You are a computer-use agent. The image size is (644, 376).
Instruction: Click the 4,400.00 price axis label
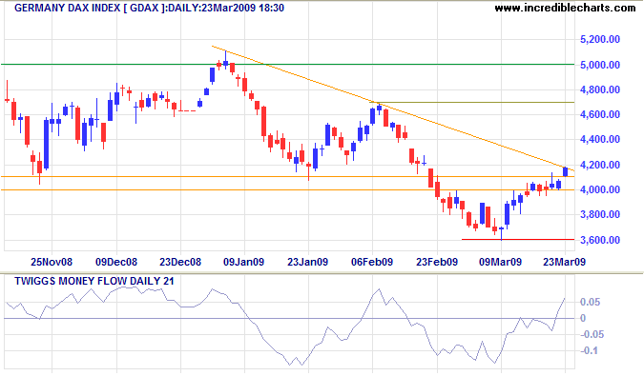[600, 140]
